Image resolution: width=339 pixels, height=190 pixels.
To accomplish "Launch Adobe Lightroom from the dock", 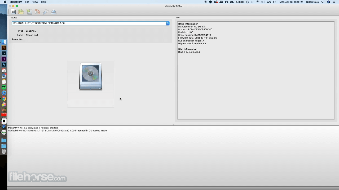I will point(4,53).
